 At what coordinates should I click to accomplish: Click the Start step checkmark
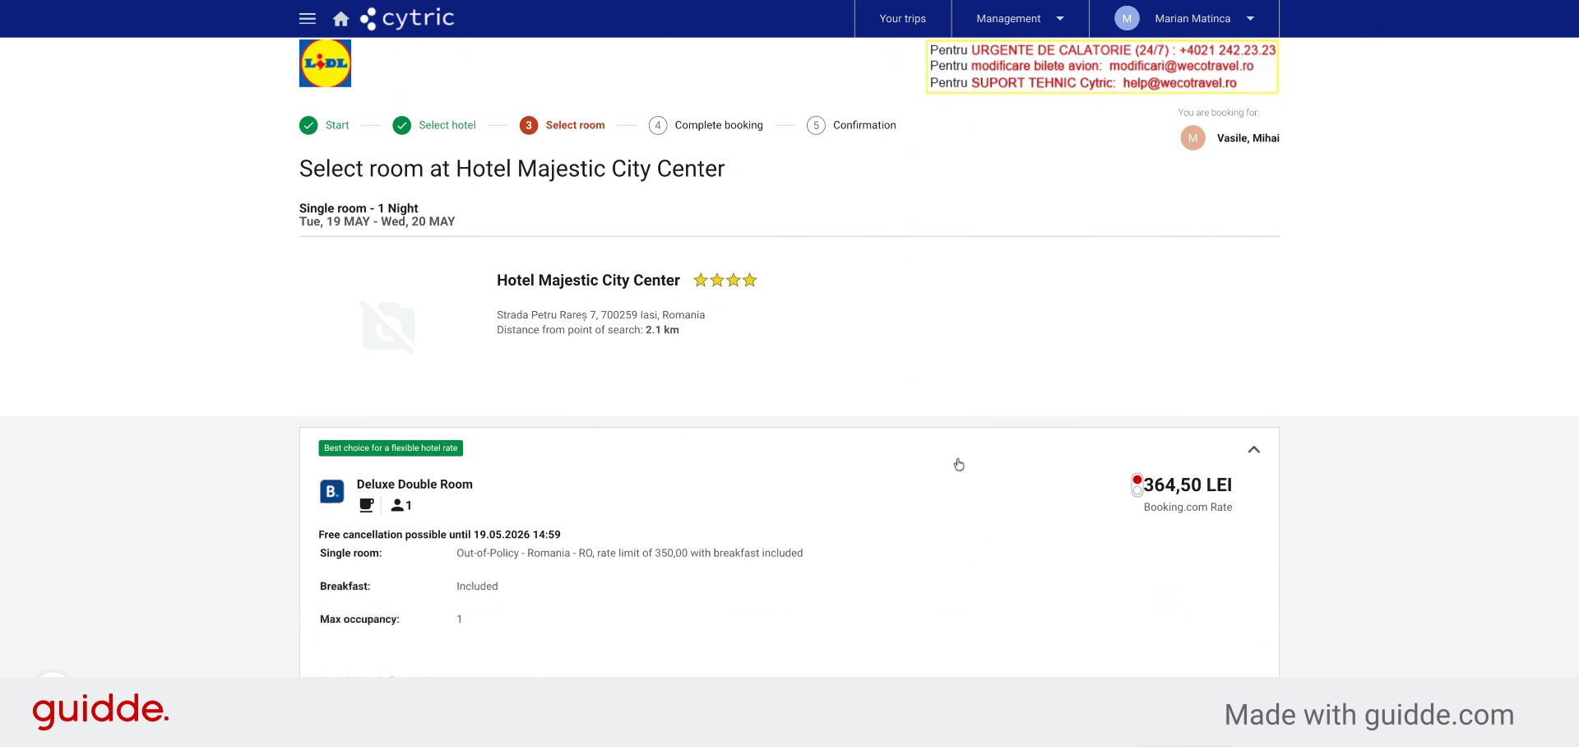(x=308, y=125)
